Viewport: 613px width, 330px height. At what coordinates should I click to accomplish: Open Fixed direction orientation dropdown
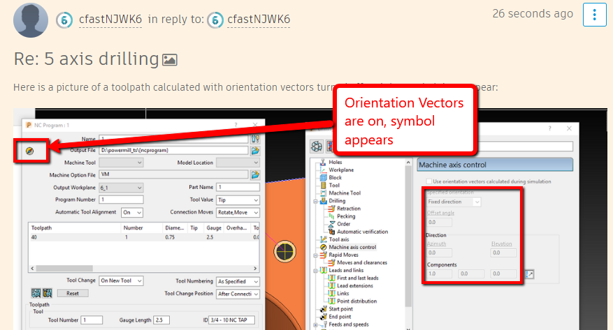pos(454,202)
